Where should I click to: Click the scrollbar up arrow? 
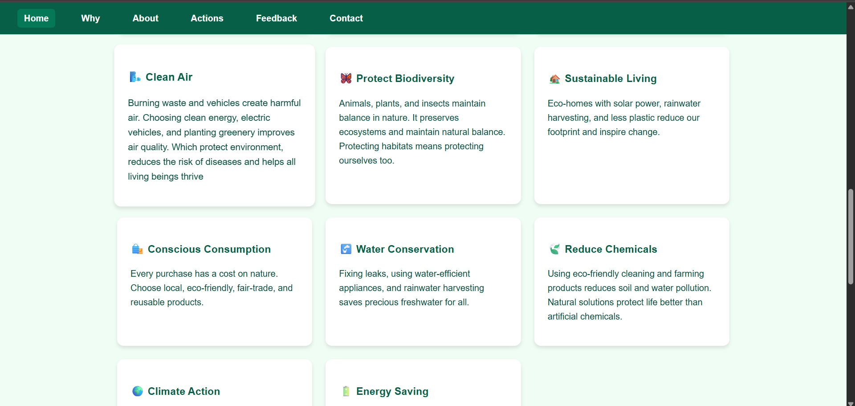click(851, 6)
